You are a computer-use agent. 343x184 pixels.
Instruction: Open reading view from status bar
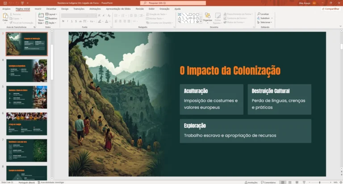pos(297,182)
